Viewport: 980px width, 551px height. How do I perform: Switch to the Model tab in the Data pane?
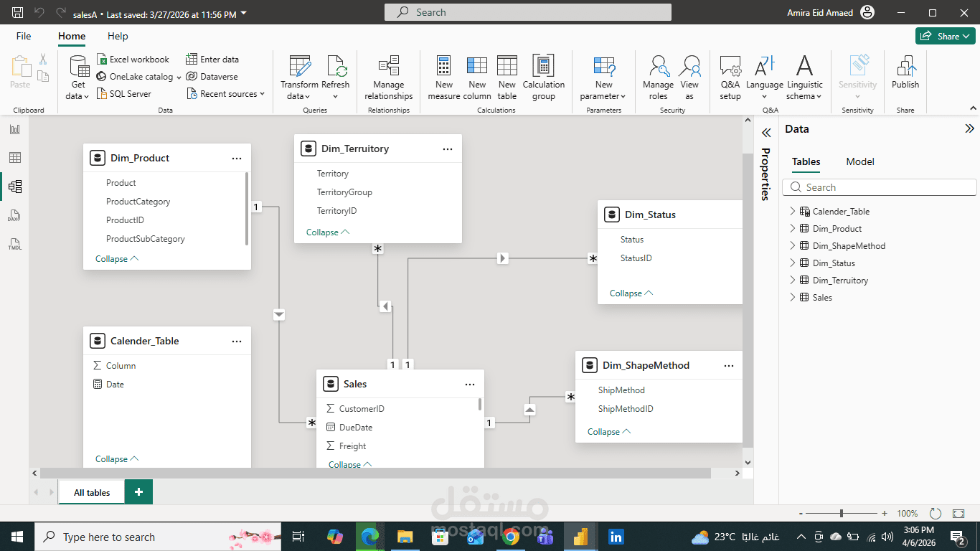pos(859,161)
